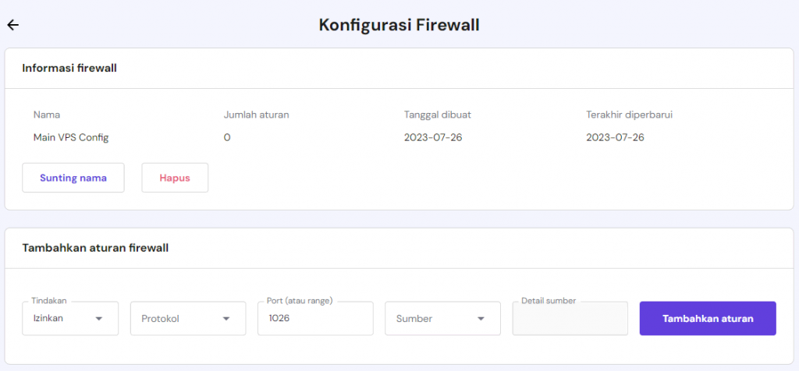
Task: Click the Tanggal dibuat column label
Action: point(437,115)
